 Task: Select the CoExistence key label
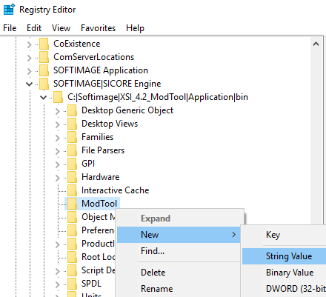click(77, 44)
